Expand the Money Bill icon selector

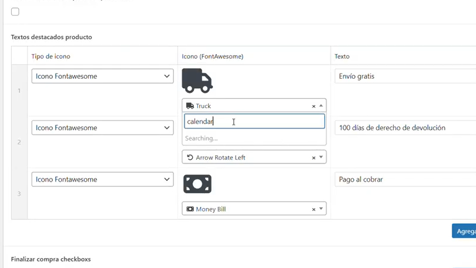tap(321, 209)
